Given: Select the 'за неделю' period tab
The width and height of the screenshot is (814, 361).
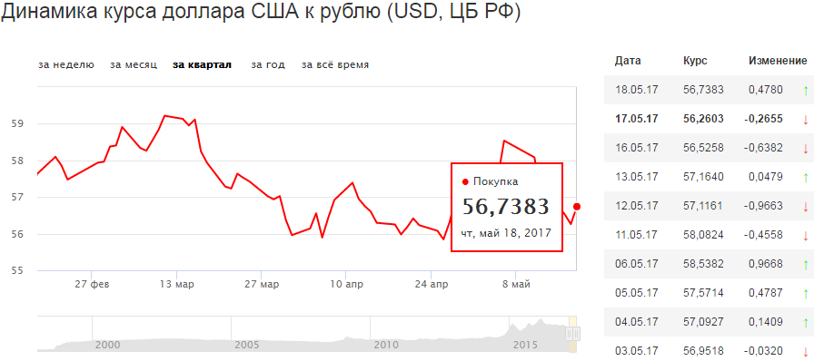Looking at the screenshot, I should (66, 64).
